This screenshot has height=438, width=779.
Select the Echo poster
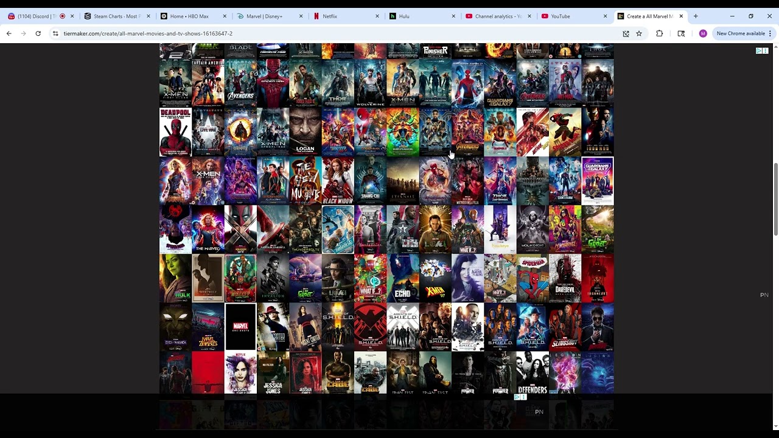click(x=403, y=278)
